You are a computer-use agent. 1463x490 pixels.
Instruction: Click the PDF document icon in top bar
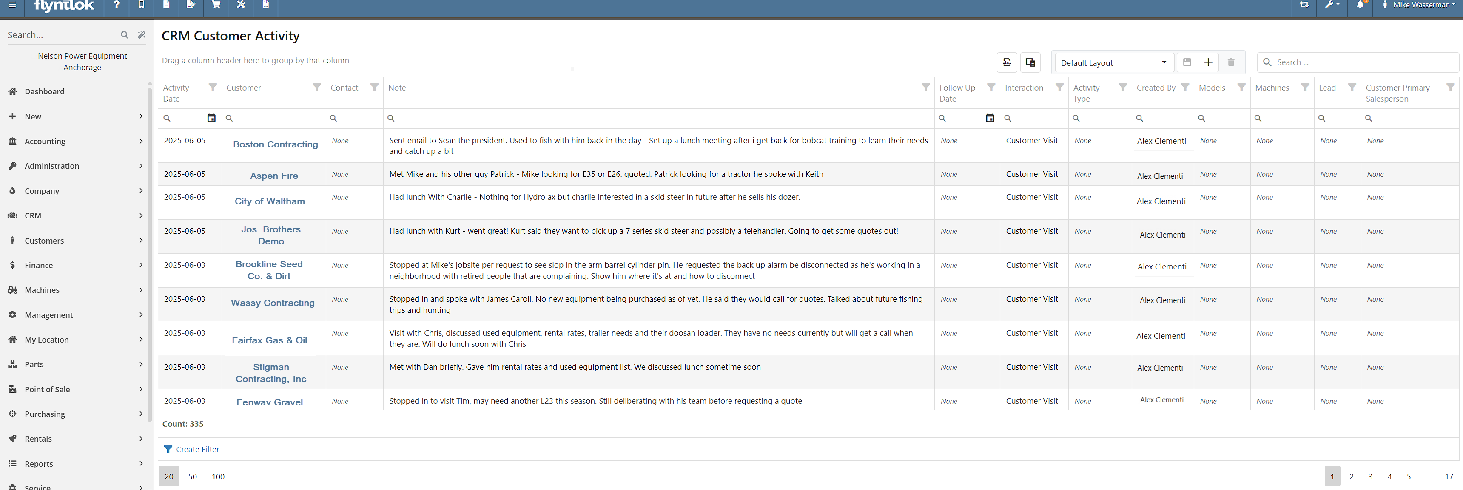(266, 5)
